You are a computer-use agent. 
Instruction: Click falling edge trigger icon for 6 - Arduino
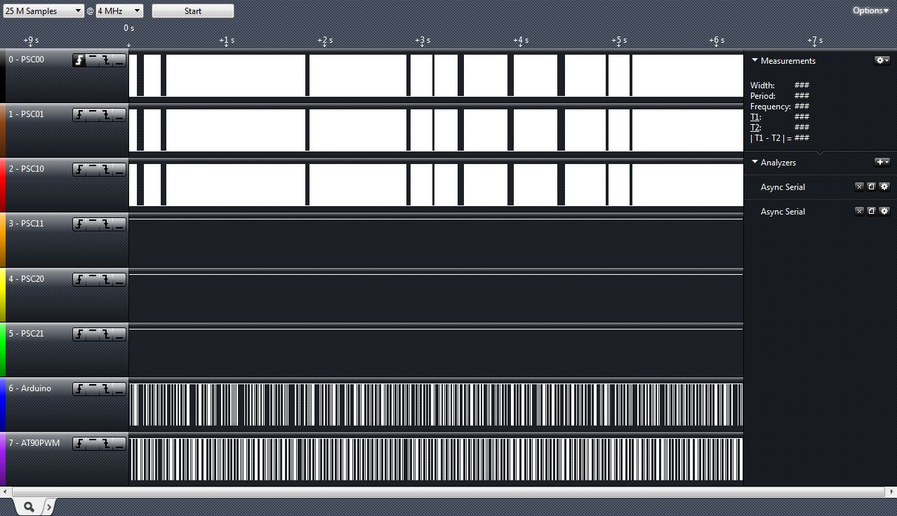point(106,389)
